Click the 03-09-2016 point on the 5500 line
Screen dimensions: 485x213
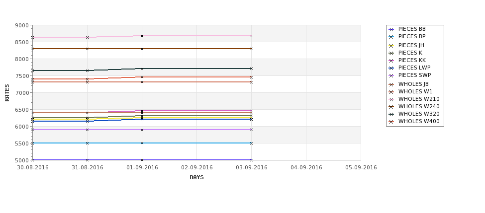tap(252, 143)
